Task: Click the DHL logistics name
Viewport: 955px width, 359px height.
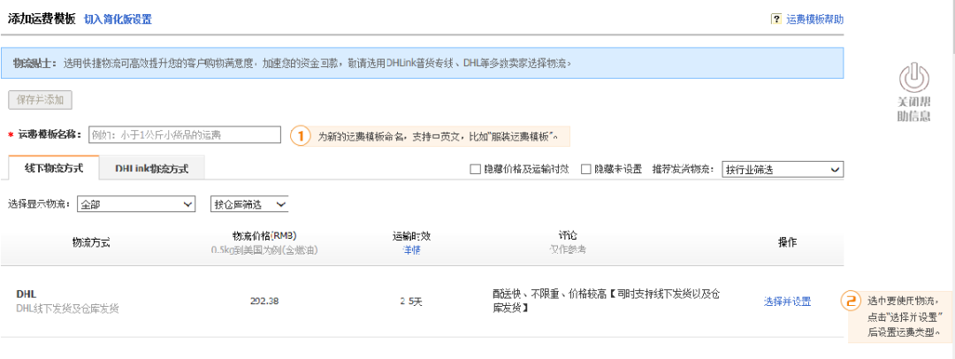Action: [x=27, y=294]
